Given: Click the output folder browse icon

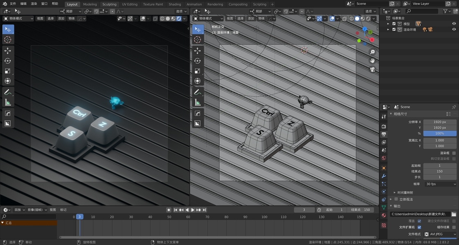Looking at the screenshot, I should click(x=454, y=214).
